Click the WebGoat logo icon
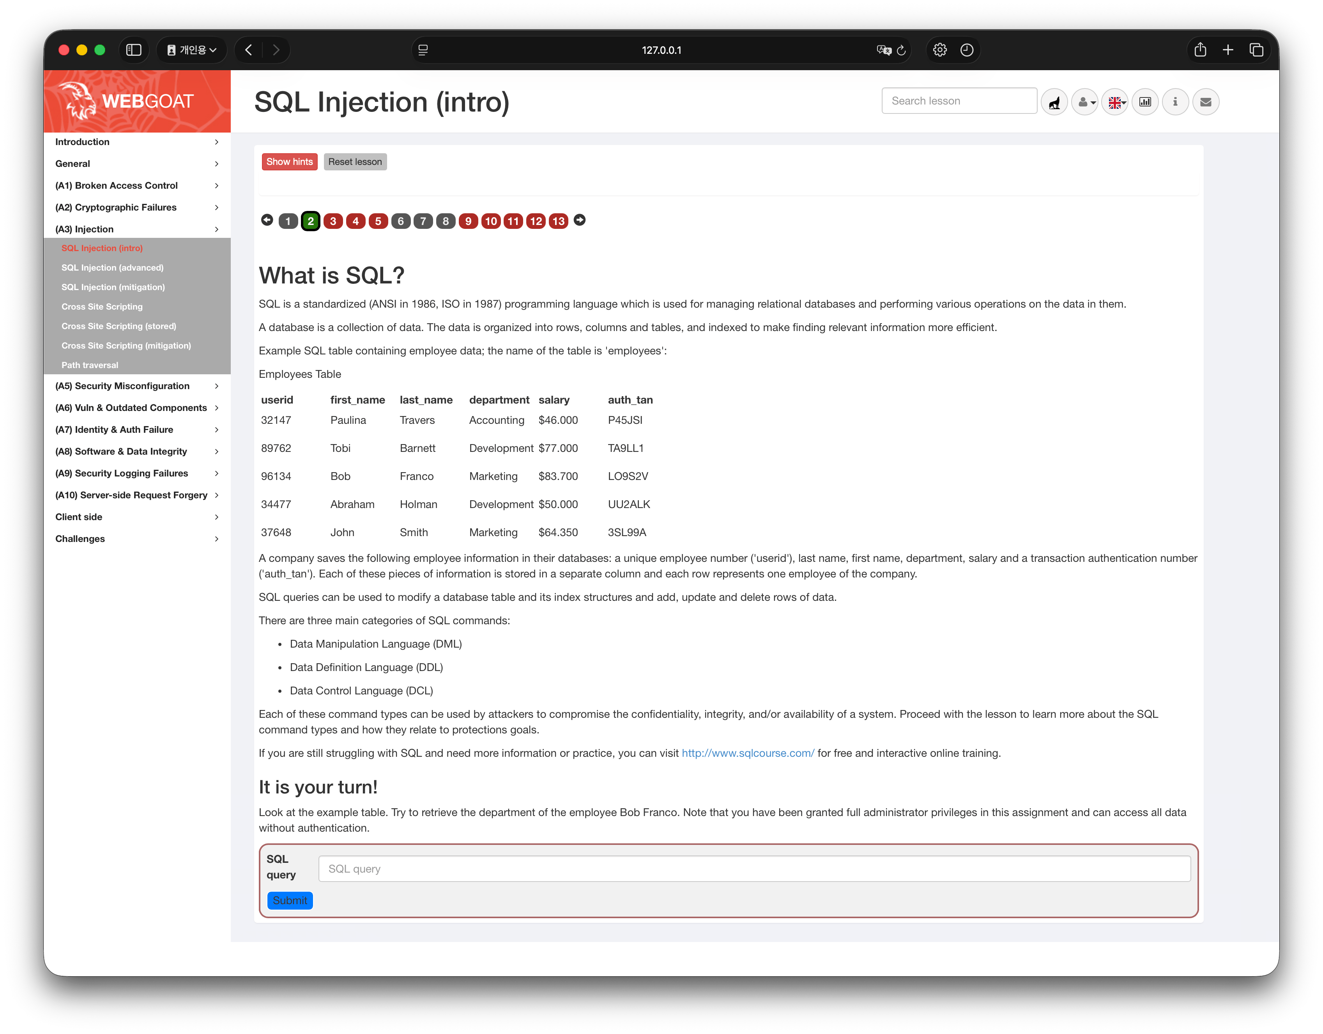 click(78, 101)
